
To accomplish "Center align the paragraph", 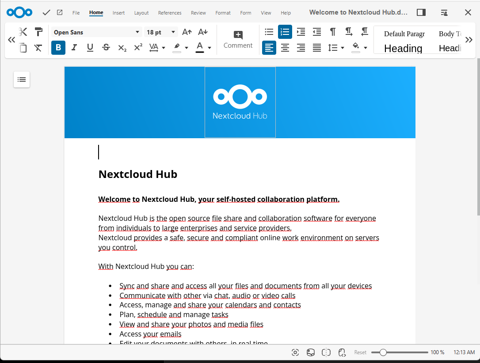I will click(285, 48).
